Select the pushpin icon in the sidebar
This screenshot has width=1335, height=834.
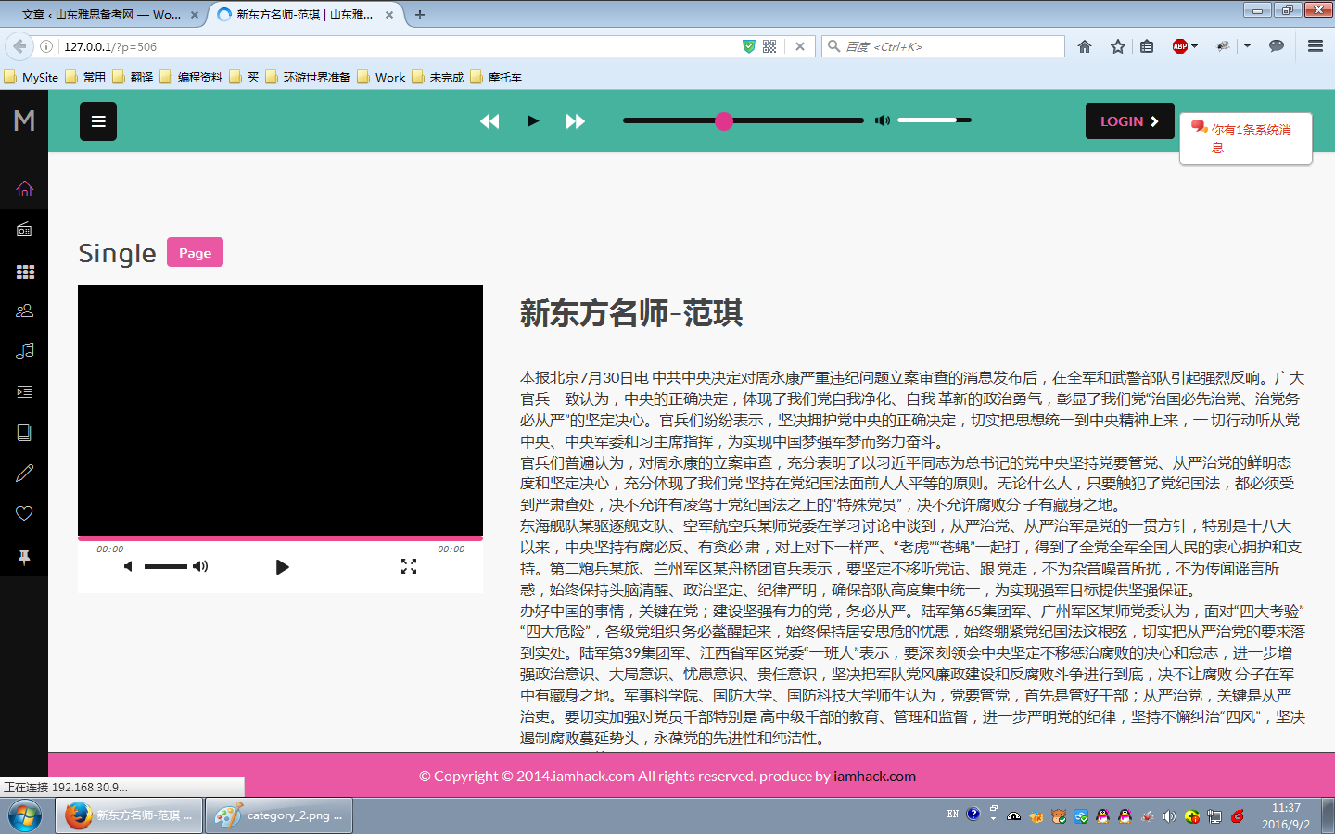[x=24, y=557]
